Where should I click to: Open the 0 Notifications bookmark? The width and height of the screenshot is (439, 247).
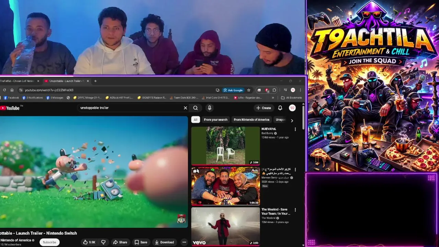[33, 98]
